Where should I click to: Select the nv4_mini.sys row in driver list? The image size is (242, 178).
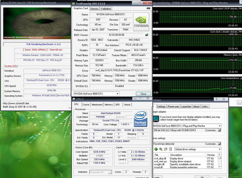point(185,161)
